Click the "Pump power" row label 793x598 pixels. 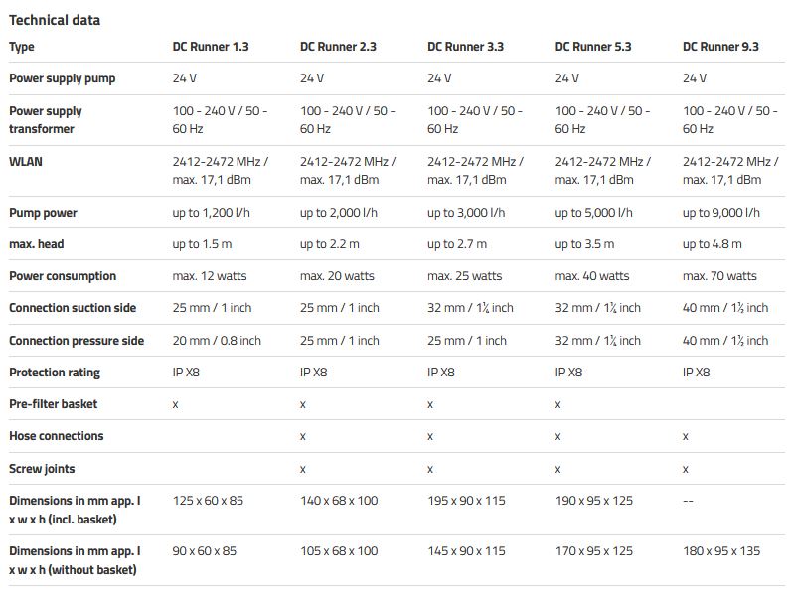[x=43, y=213]
